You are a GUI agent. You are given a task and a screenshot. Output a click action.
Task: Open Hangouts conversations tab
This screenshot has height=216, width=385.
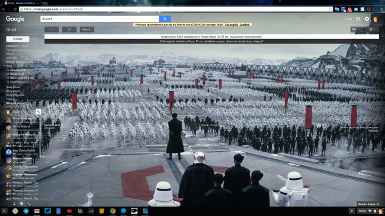(x=21, y=204)
